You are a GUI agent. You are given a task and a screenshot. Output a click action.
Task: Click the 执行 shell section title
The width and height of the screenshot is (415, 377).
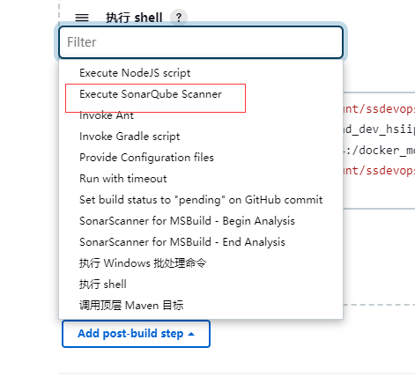[134, 18]
